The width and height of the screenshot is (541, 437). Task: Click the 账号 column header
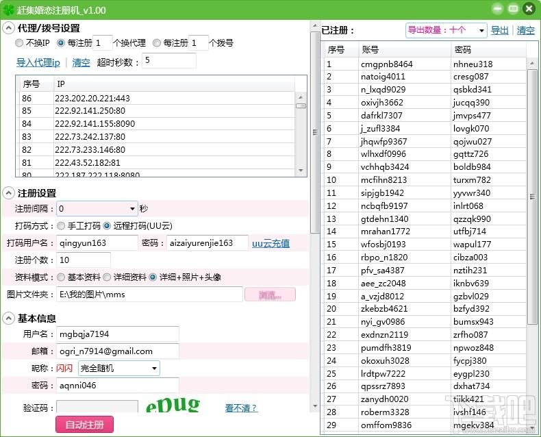[404, 50]
